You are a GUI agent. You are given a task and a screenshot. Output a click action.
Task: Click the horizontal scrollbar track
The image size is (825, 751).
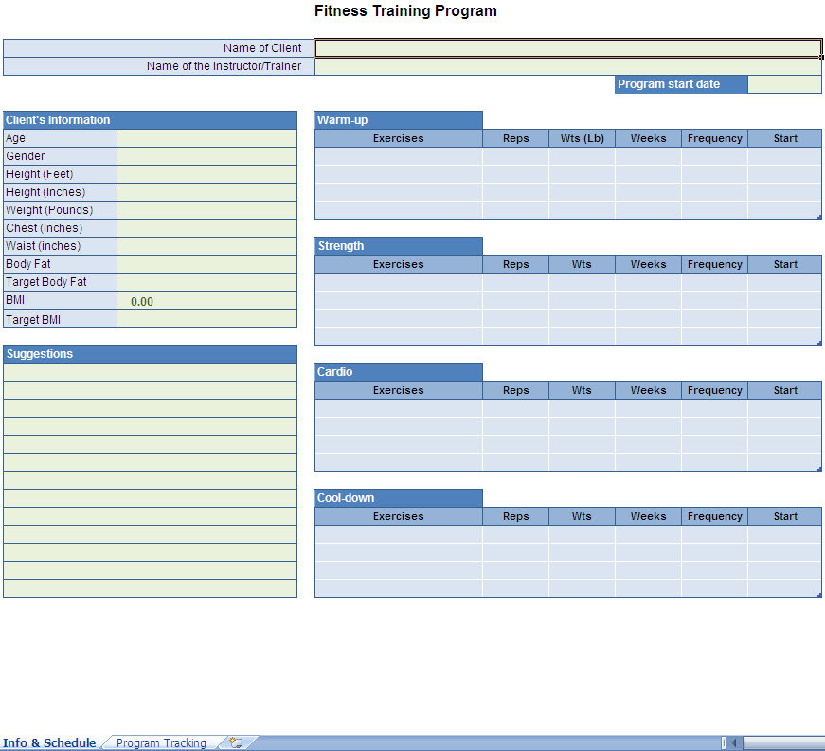point(783,742)
